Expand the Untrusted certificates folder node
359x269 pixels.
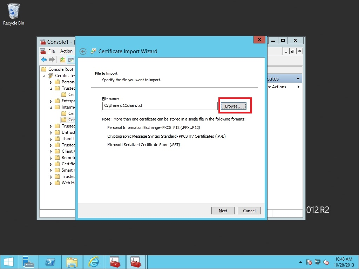(x=51, y=132)
